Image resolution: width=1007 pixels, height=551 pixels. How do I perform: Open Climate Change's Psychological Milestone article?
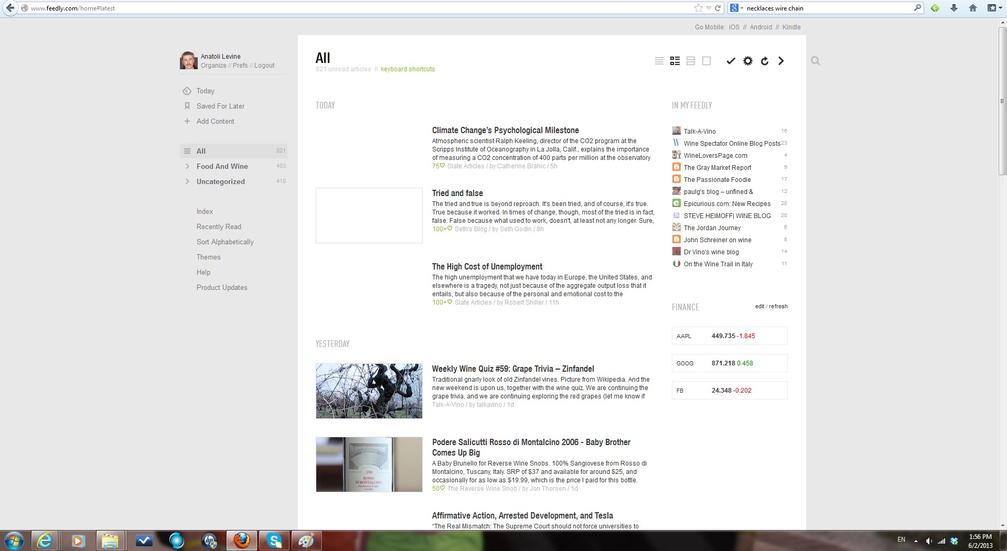(x=505, y=130)
